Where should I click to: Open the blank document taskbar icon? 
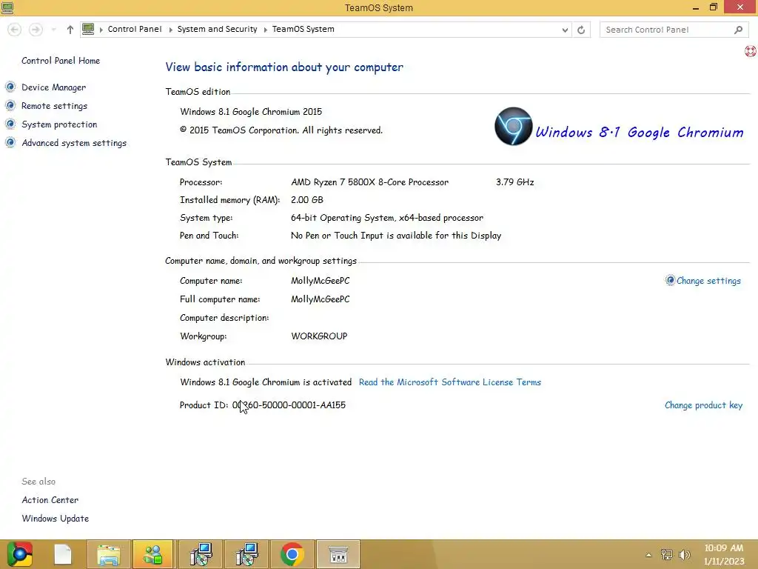pyautogui.click(x=63, y=554)
